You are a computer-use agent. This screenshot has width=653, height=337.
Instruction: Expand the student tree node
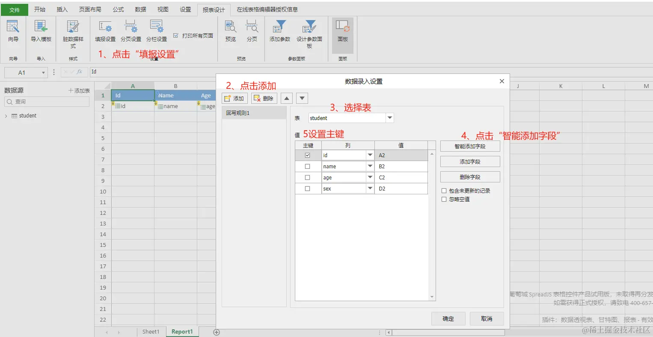(x=6, y=116)
